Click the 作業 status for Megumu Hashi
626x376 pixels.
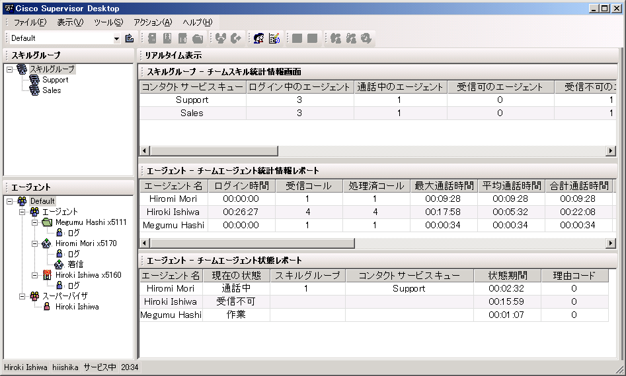[x=237, y=315]
